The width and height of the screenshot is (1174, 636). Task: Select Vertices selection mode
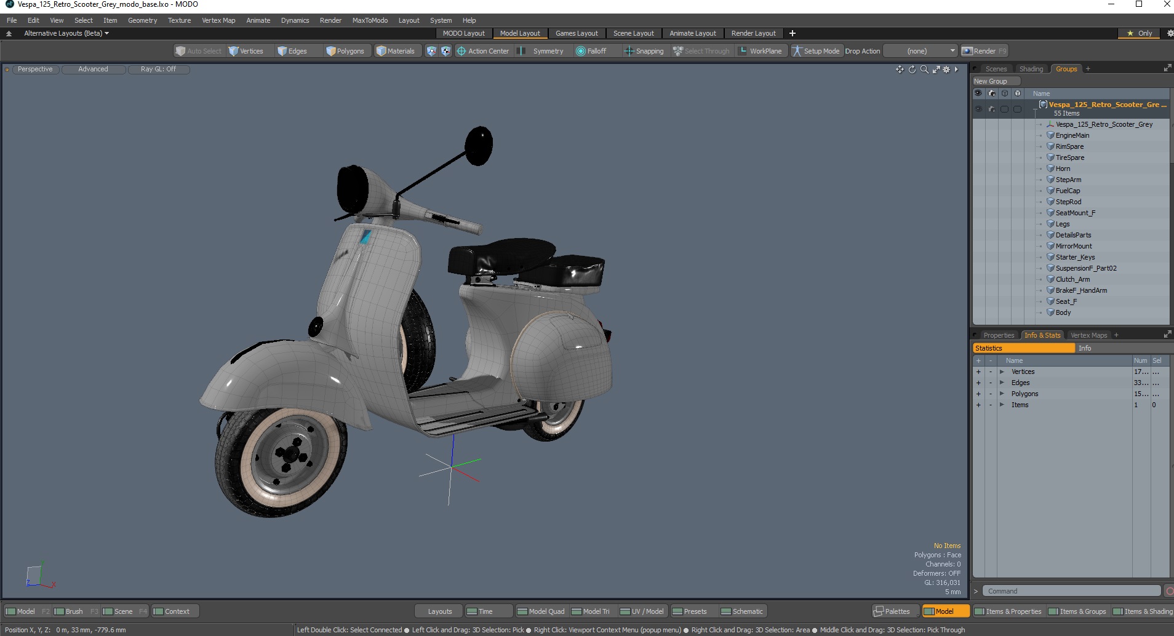pos(246,51)
